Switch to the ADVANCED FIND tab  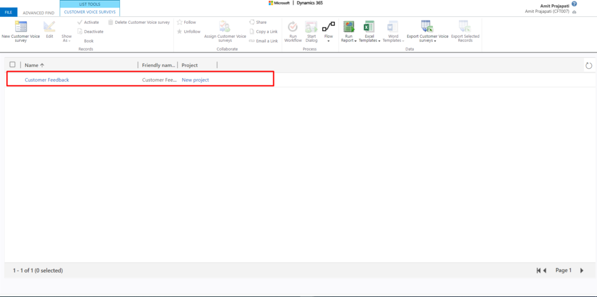pyautogui.click(x=38, y=13)
